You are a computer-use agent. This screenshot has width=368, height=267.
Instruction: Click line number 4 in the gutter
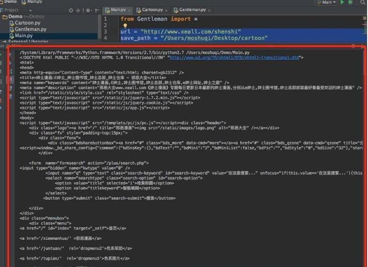(105, 38)
